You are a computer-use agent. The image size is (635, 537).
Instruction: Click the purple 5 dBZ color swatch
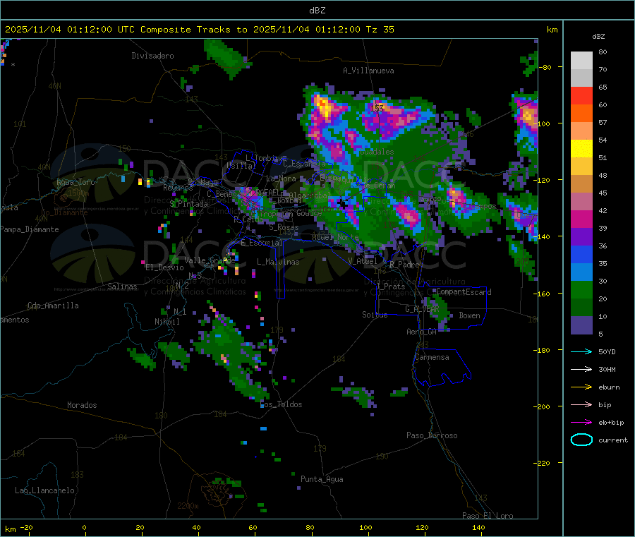(x=581, y=325)
